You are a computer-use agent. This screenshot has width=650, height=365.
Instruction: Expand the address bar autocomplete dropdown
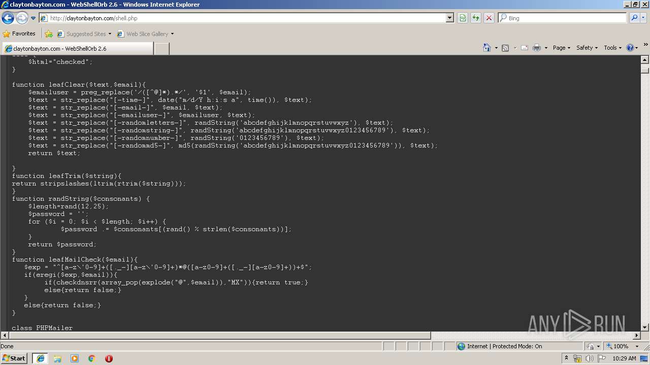[450, 18]
